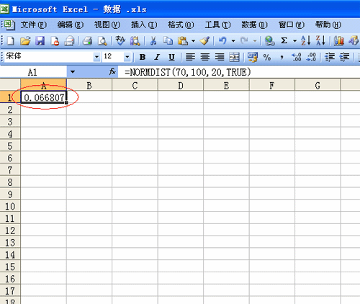The image size is (360, 304).
Task: Click the Print icon
Action: pos(87,41)
